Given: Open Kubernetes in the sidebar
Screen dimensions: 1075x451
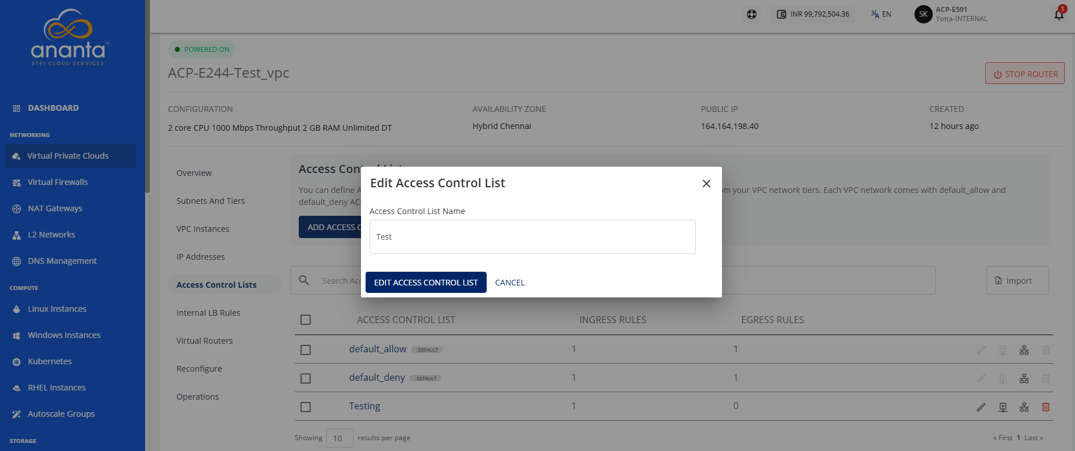Looking at the screenshot, I should point(50,361).
